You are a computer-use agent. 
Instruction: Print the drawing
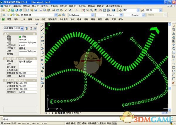tap(41, 10)
